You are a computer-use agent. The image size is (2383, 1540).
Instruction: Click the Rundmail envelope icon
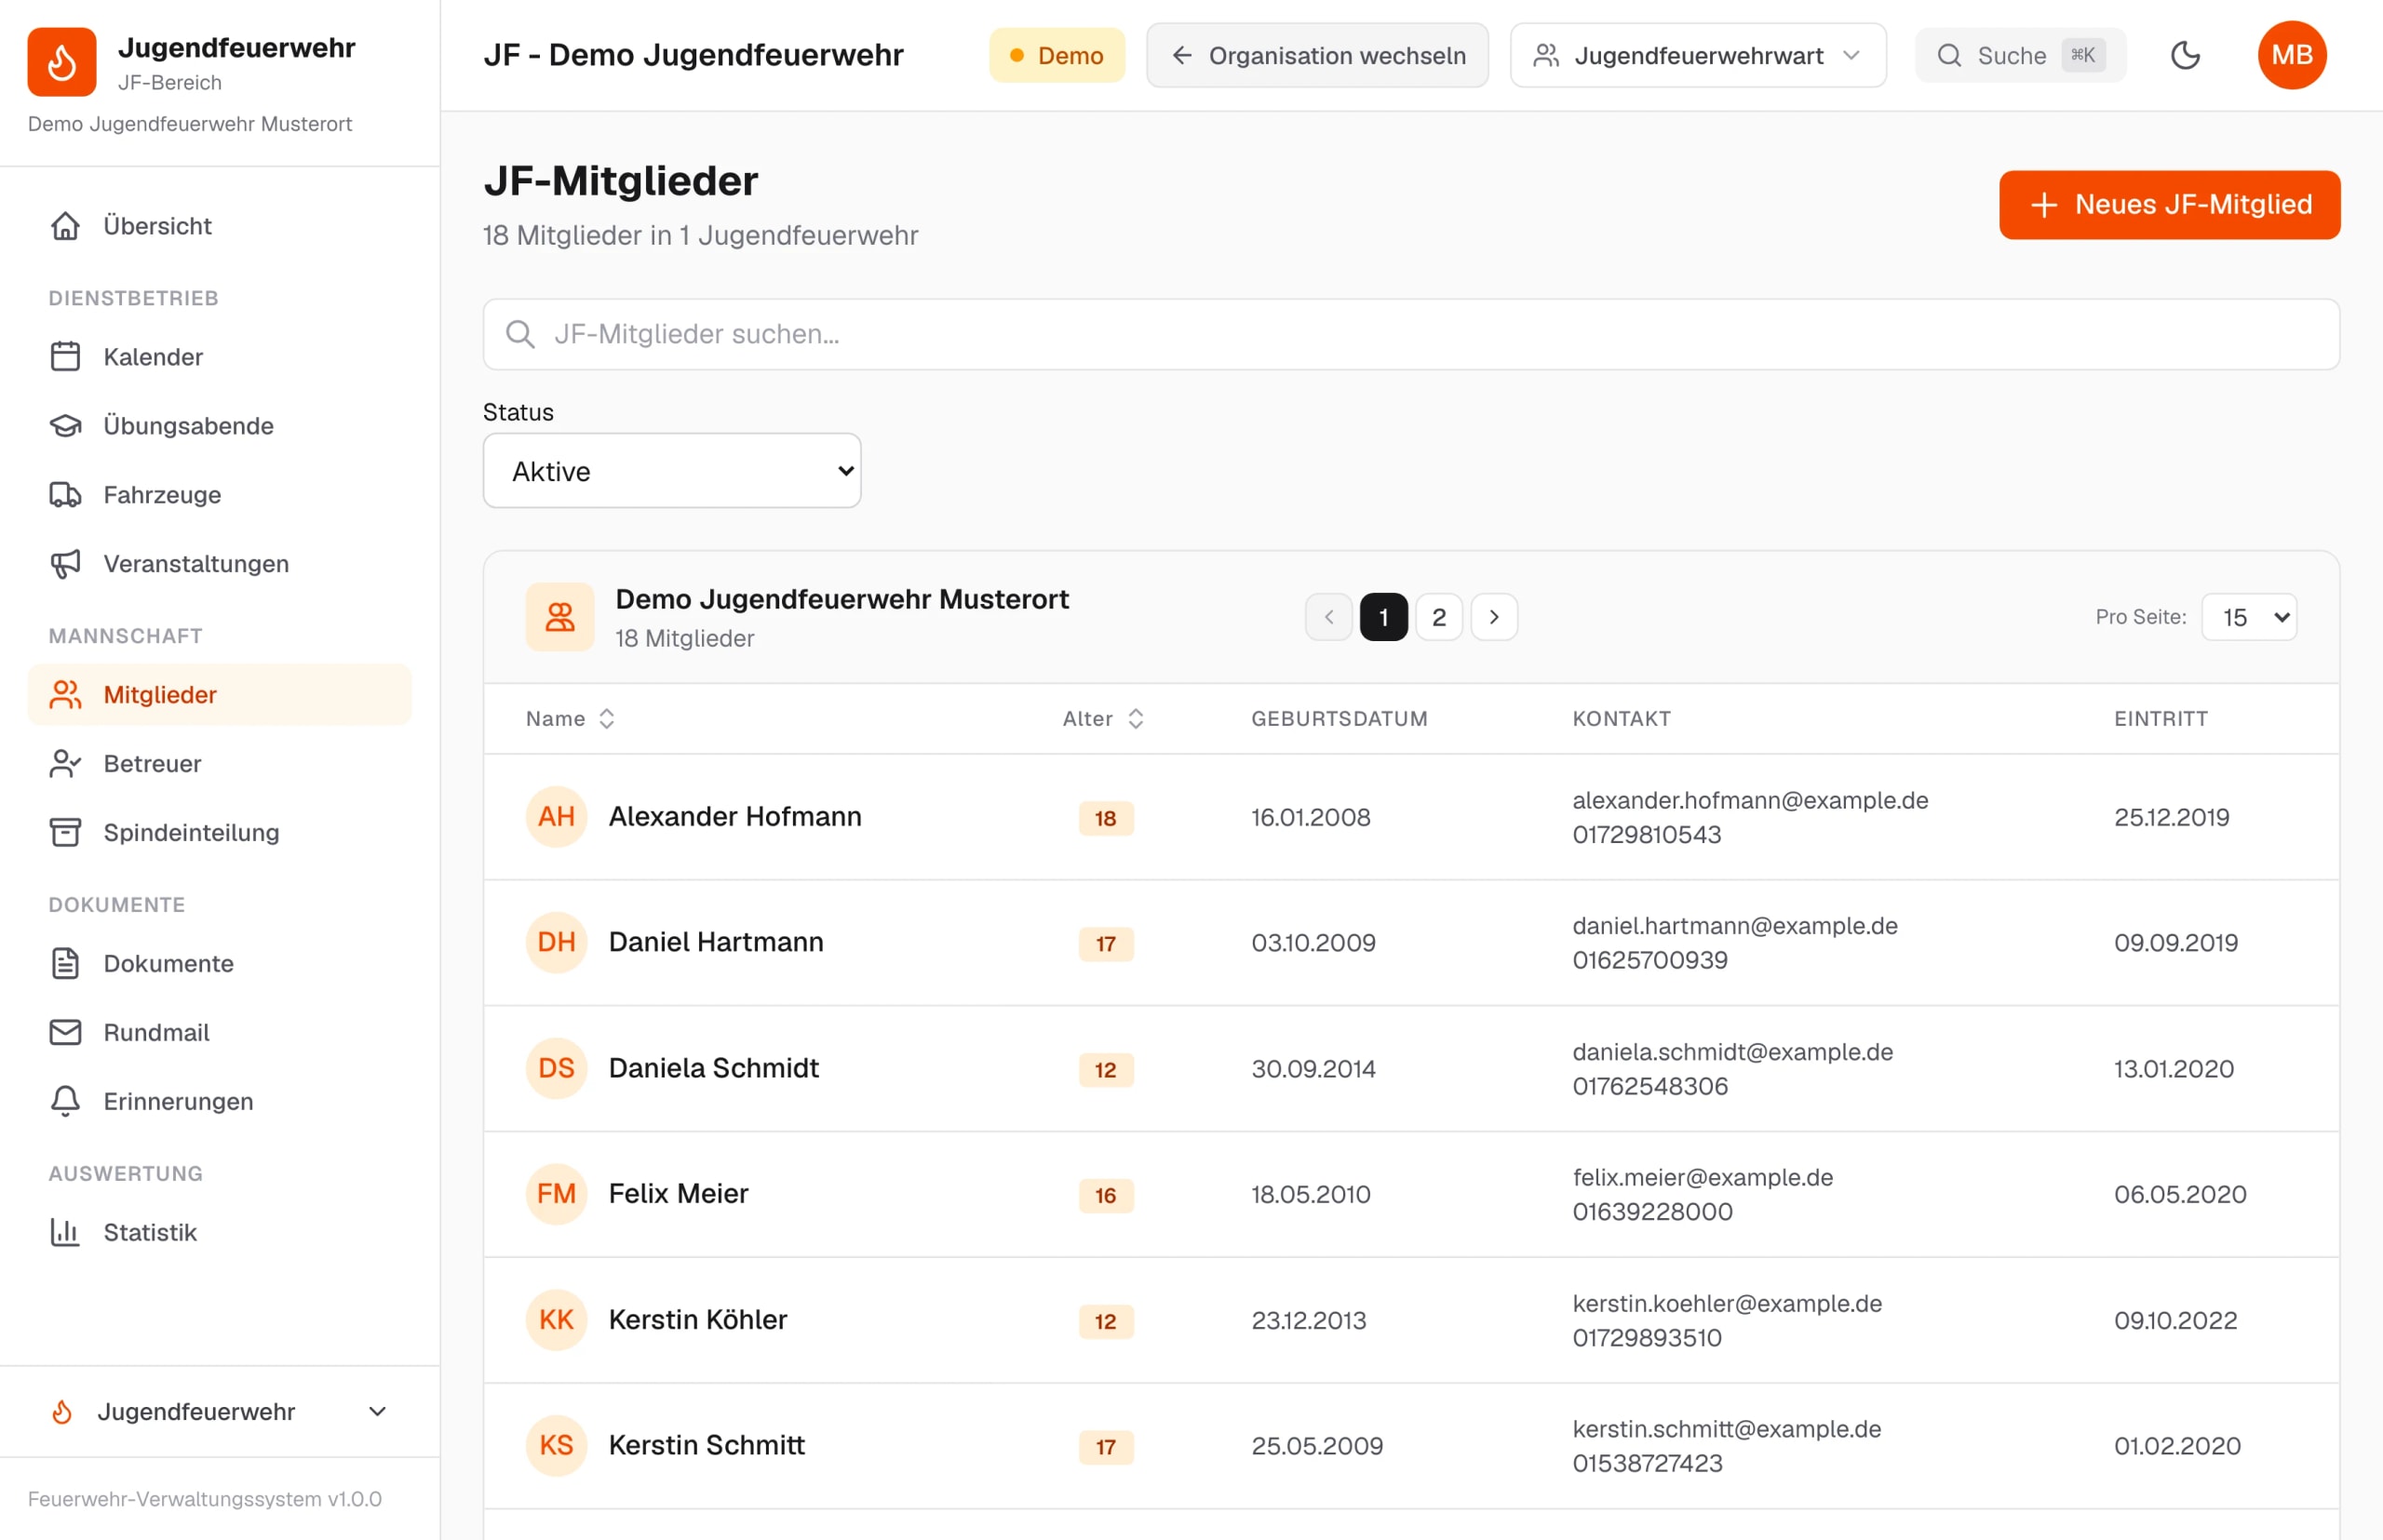tap(65, 1033)
